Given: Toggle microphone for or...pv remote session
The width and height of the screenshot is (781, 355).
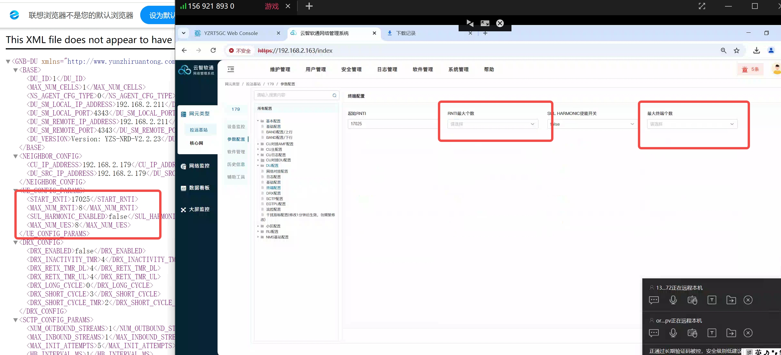Looking at the screenshot, I should [x=673, y=333].
